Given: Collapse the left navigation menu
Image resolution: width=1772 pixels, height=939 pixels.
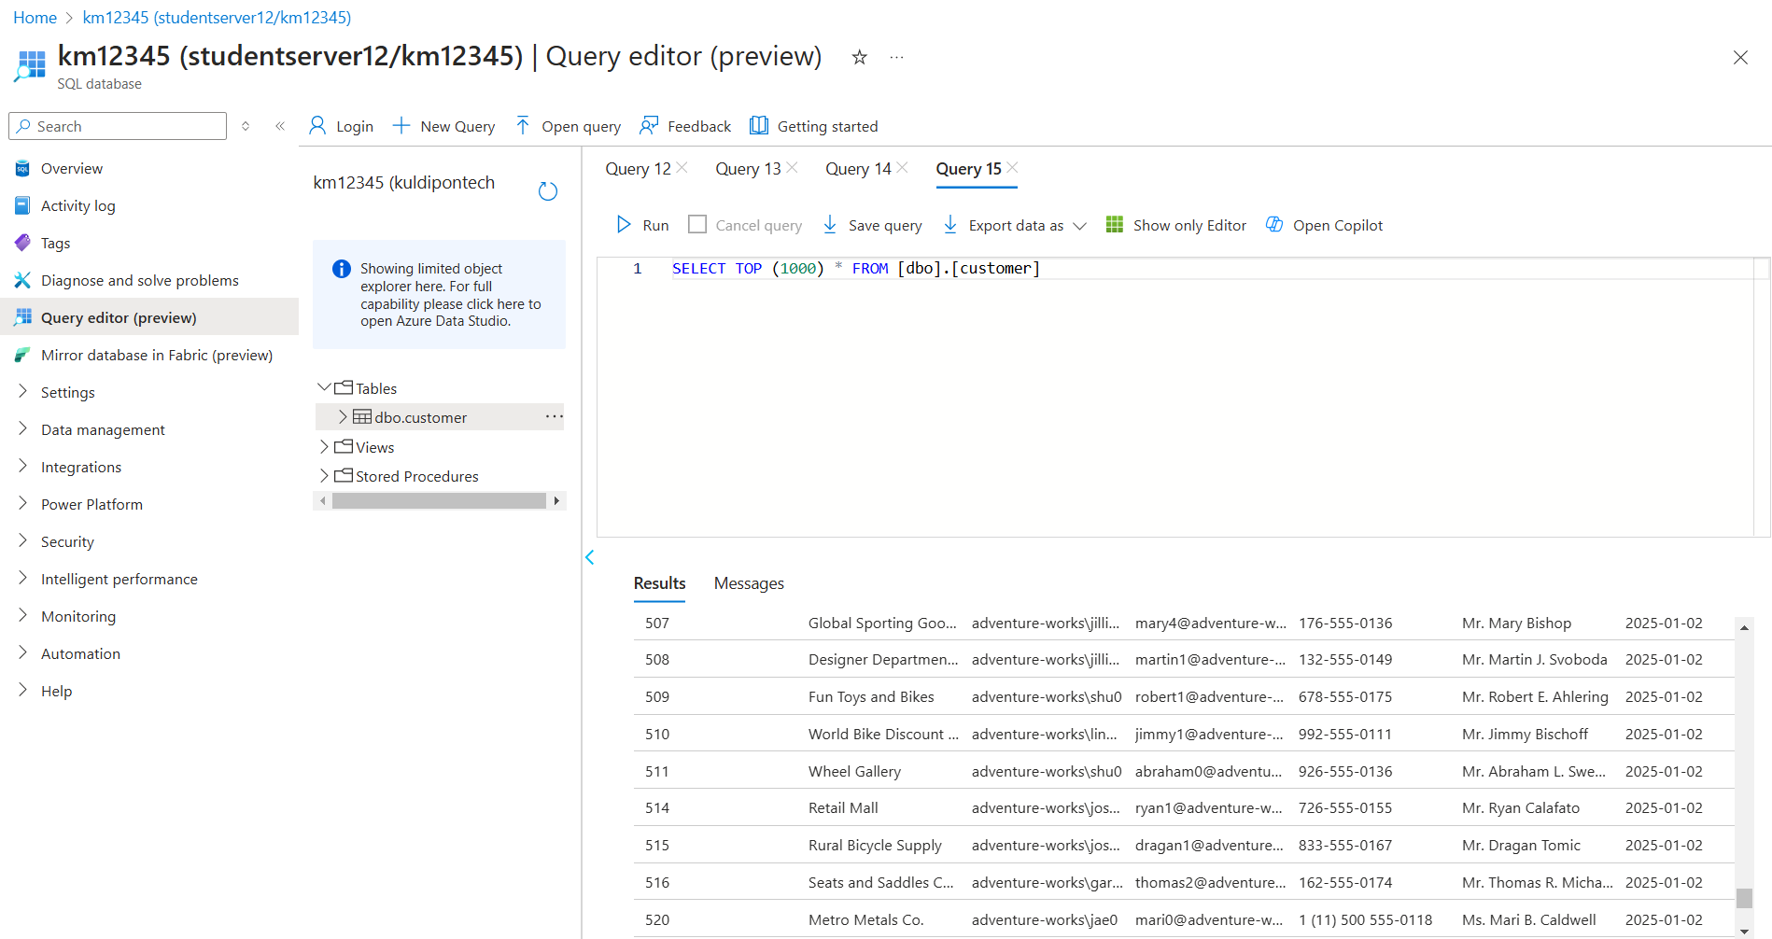Looking at the screenshot, I should [280, 126].
